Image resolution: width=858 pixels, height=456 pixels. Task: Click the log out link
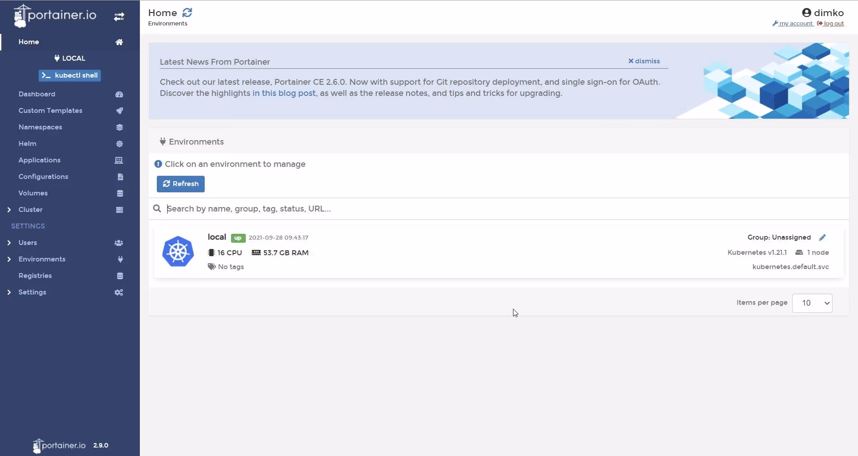click(x=830, y=24)
